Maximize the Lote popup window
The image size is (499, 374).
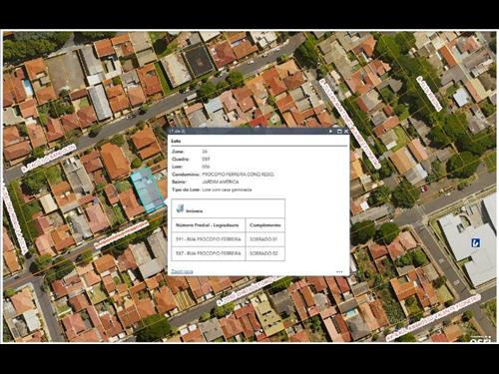(339, 132)
